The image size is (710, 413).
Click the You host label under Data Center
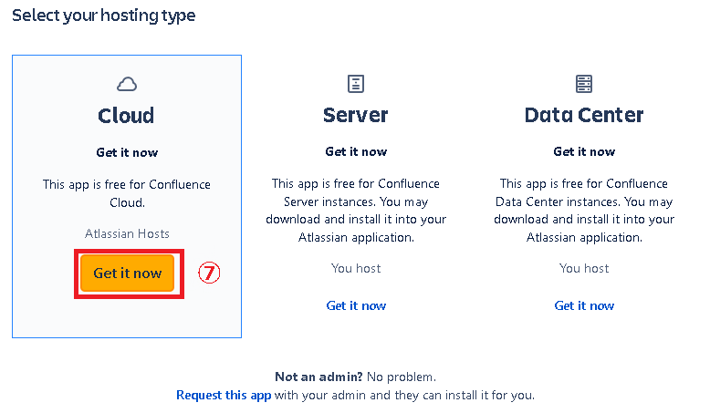tap(584, 268)
